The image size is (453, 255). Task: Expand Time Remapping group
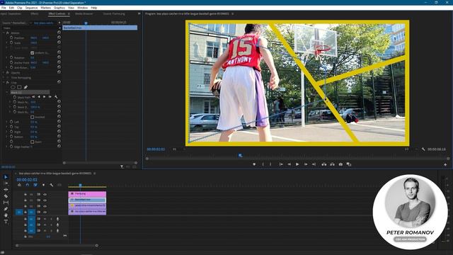(4, 77)
